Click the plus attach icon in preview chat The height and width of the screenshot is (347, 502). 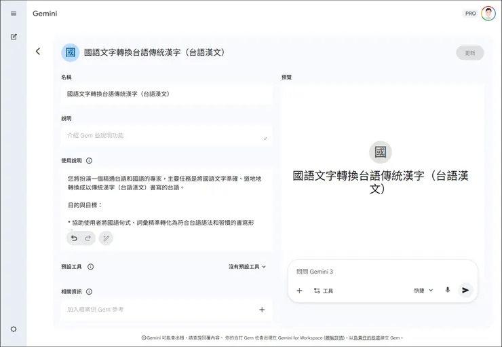point(299,291)
